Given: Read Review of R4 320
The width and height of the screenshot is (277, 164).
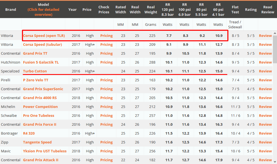Looking at the screenshot, I should (265, 133).
